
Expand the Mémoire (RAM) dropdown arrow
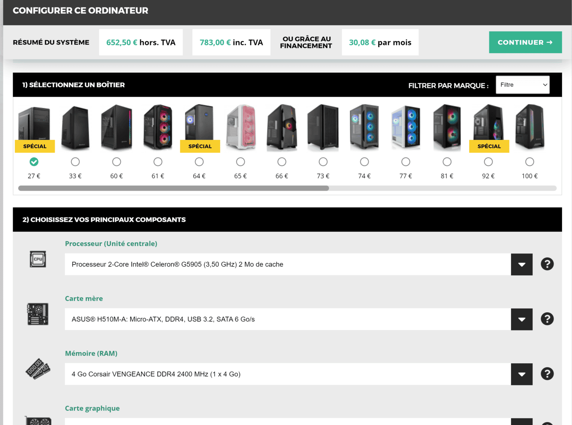click(x=522, y=374)
